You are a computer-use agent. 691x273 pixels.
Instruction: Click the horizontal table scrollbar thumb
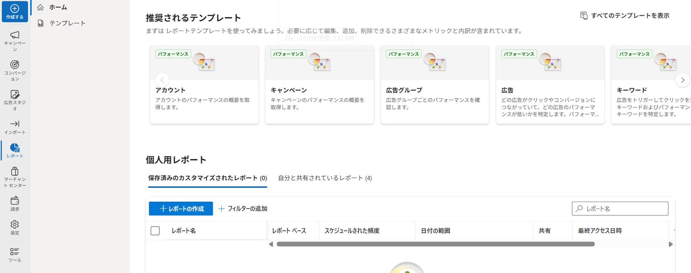pyautogui.click(x=436, y=244)
